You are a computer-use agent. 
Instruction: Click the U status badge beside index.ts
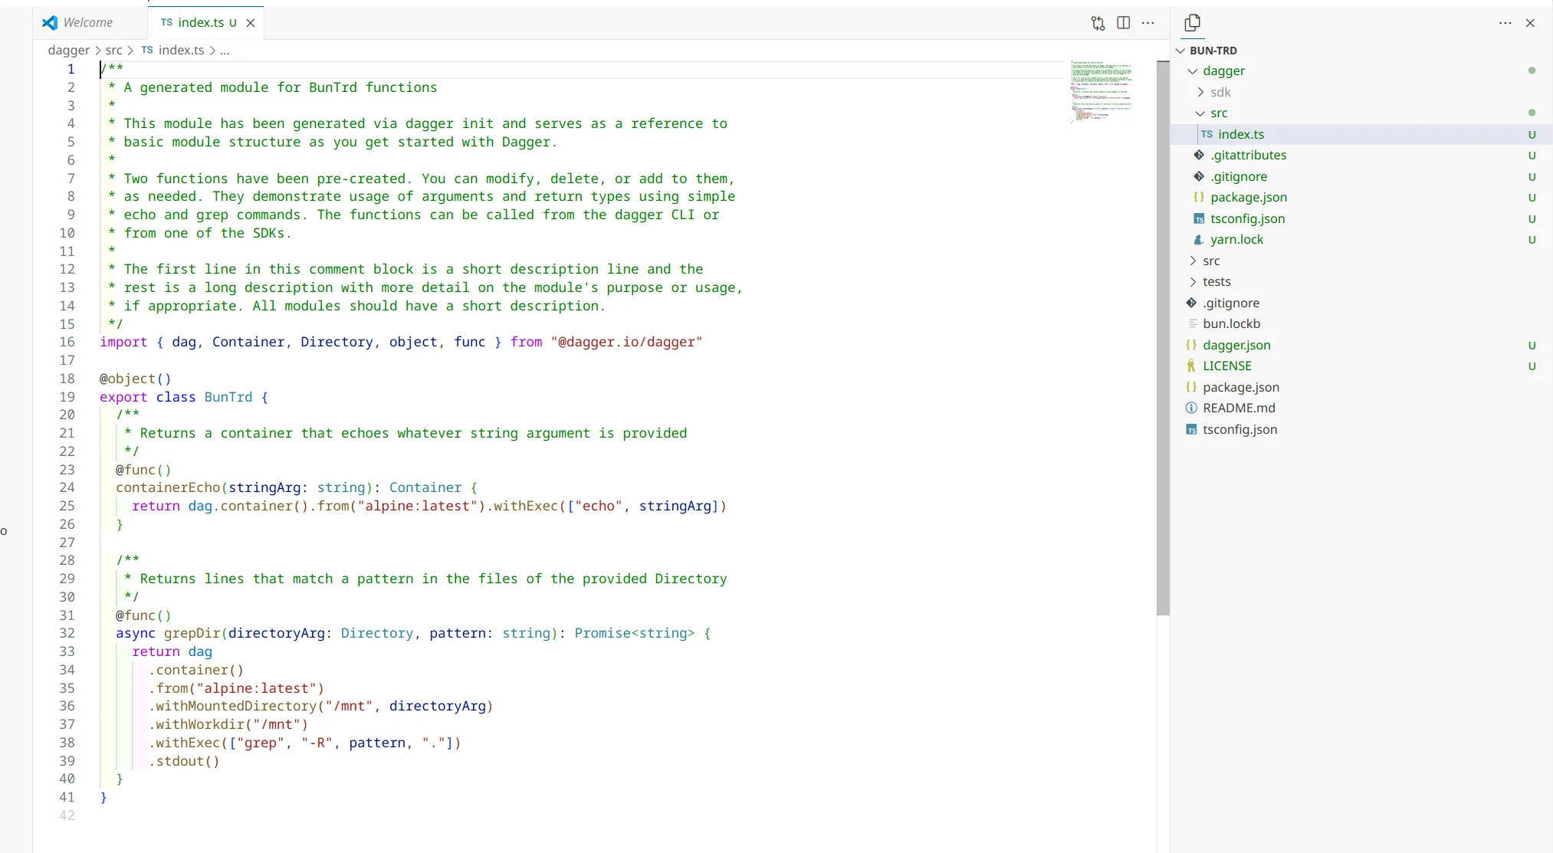(x=1532, y=135)
